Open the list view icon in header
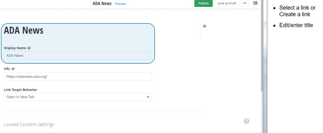The height and width of the screenshot is (133, 323). [255, 3]
